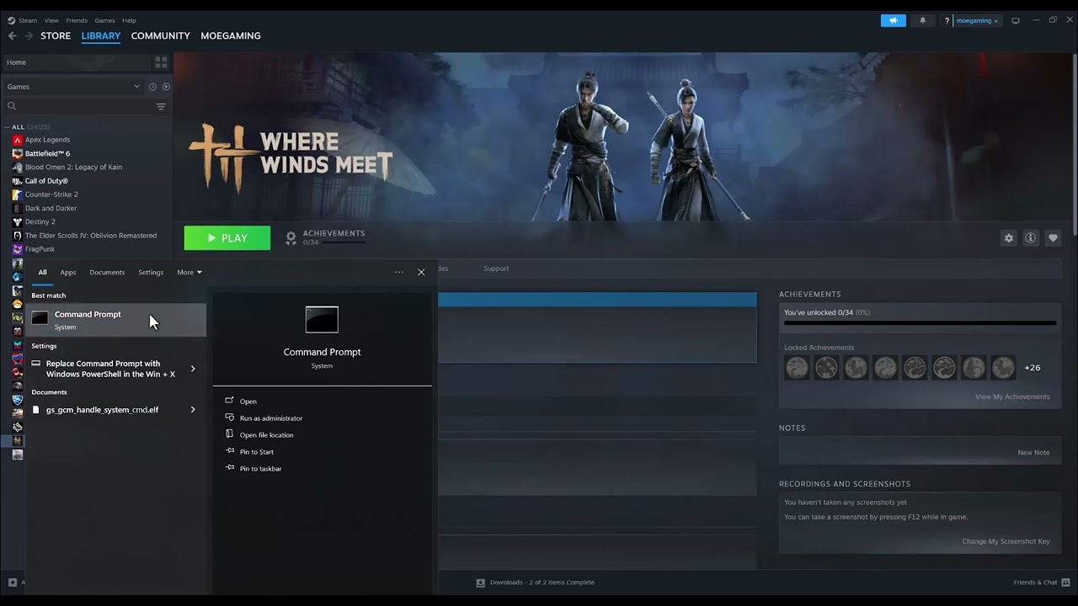The width and height of the screenshot is (1078, 606).
Task: Click the Apex Legends game icon
Action: coord(18,140)
